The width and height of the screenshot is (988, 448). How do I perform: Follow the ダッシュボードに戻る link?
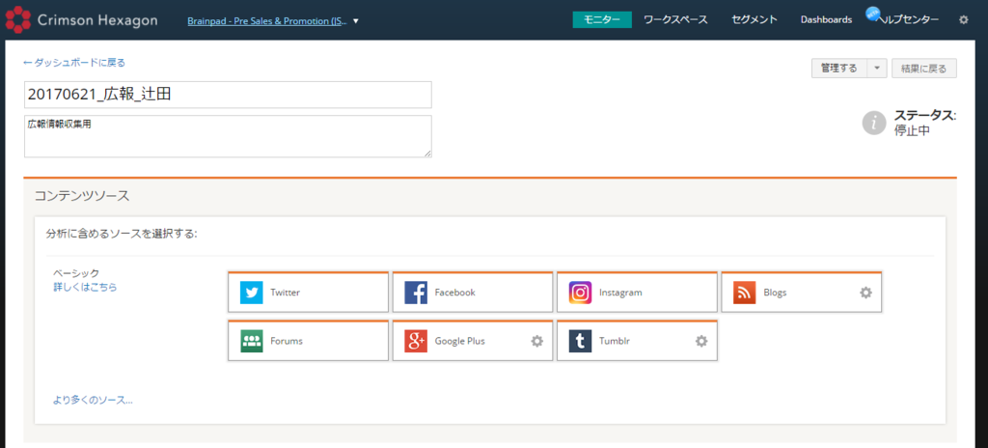click(x=74, y=63)
